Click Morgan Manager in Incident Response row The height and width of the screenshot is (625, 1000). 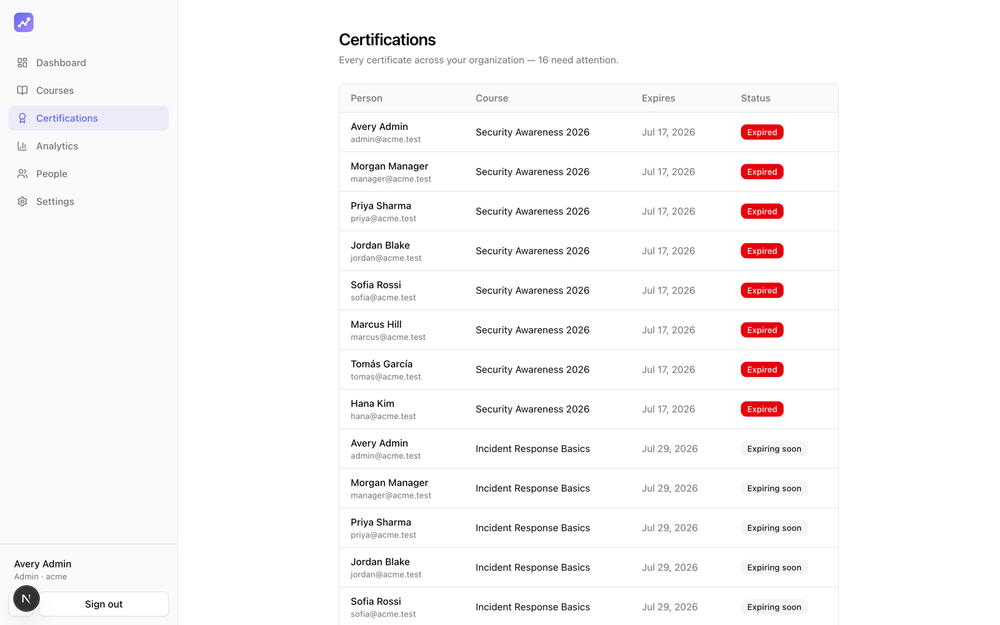[389, 482]
